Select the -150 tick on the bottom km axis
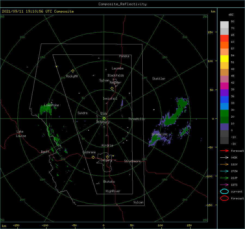 16,225
